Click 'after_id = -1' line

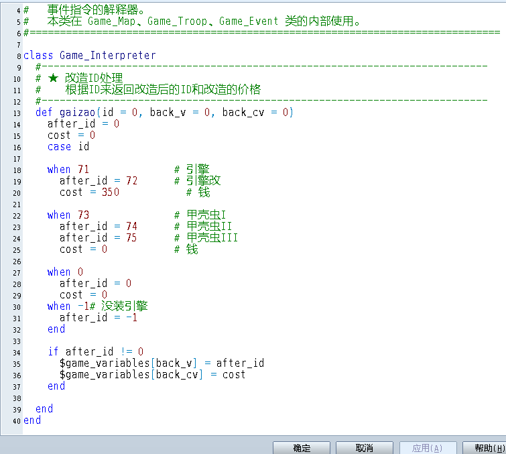click(99, 318)
